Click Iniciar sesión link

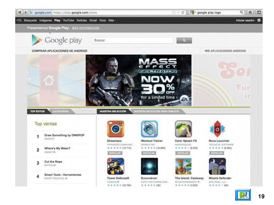(x=245, y=20)
